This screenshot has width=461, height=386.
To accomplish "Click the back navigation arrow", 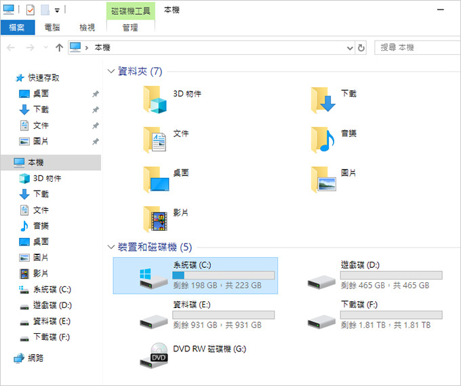I will click(11, 47).
